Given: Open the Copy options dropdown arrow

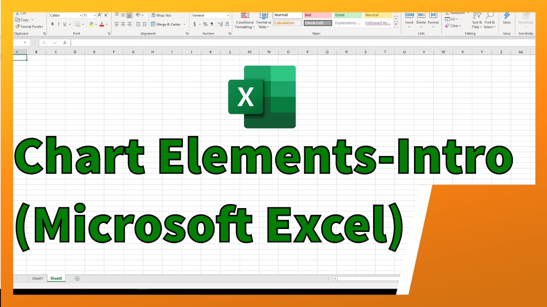Looking at the screenshot, I should coord(32,20).
